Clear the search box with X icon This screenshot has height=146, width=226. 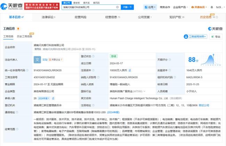pyautogui.click(x=118, y=7)
